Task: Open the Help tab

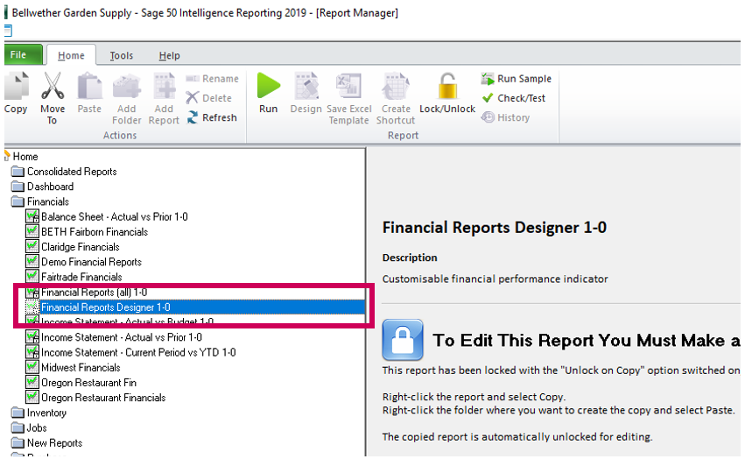Action: (170, 56)
